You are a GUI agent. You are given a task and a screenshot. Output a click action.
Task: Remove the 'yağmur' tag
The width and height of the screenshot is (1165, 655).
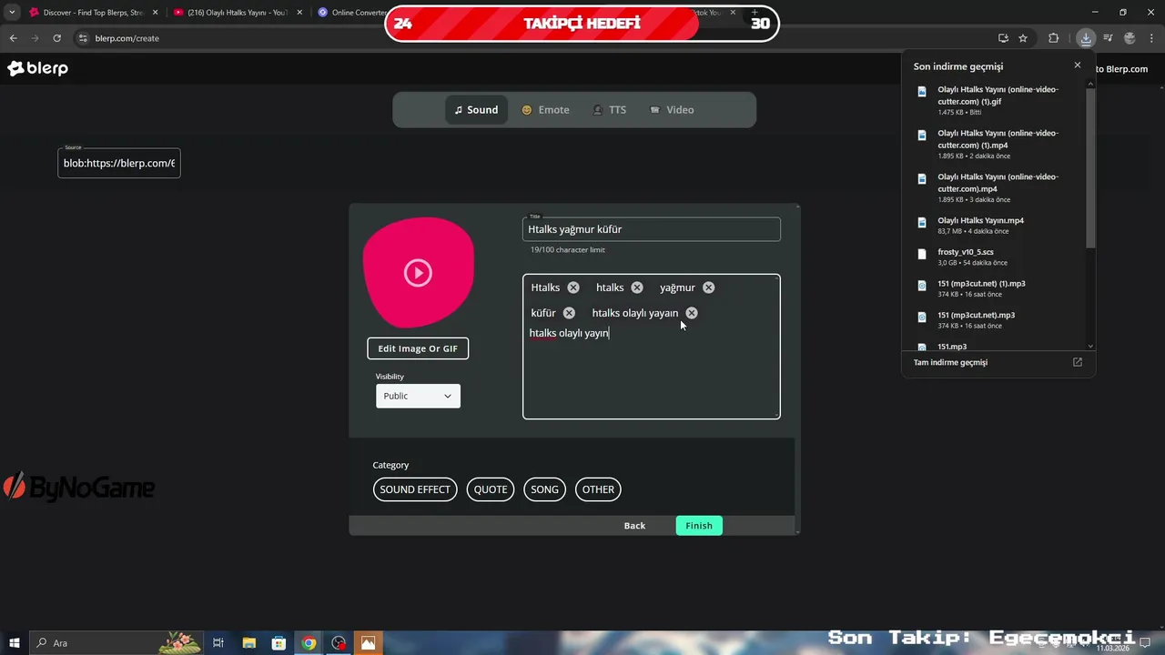(708, 287)
